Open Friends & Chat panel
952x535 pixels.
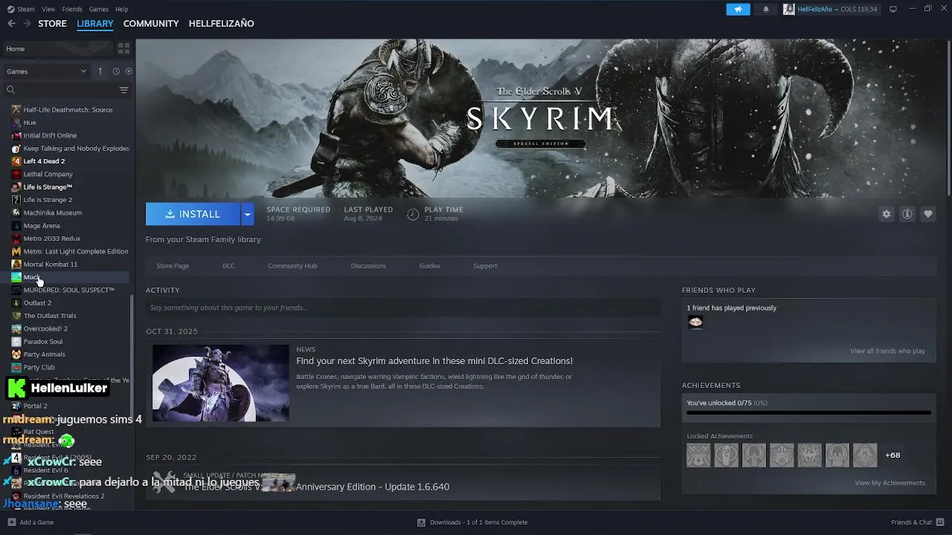[x=917, y=522]
